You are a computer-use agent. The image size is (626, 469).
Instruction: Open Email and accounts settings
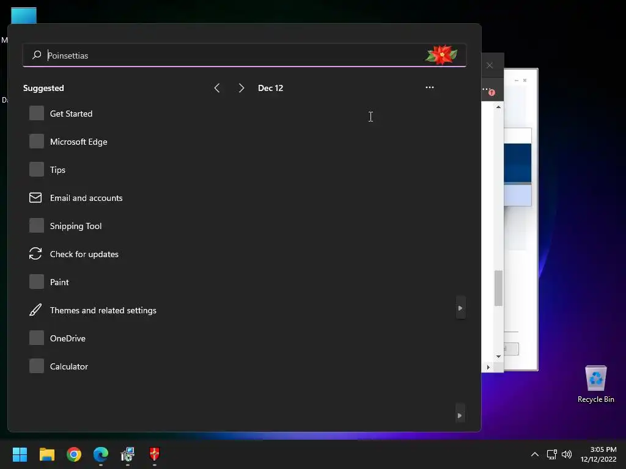[x=86, y=198]
